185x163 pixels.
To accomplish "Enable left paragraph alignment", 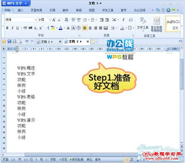I will click(x=85, y=28).
